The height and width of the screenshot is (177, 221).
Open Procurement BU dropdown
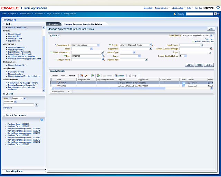(x=98, y=45)
